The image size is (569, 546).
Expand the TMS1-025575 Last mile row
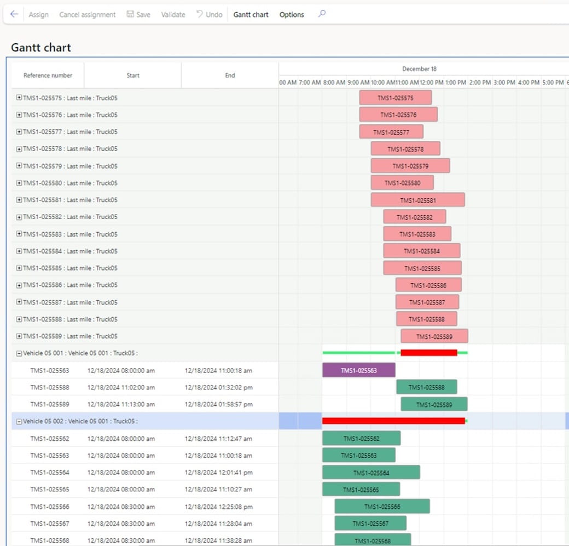tap(19, 98)
